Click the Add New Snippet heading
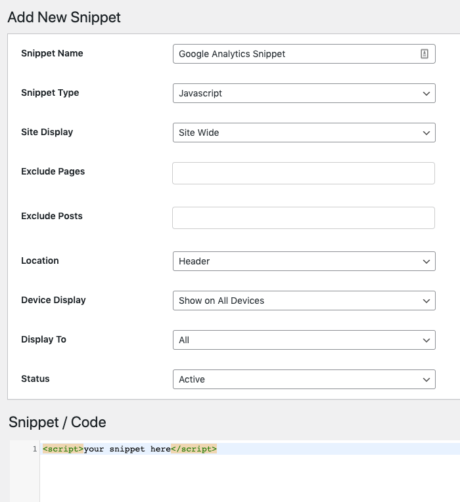 pos(64,17)
